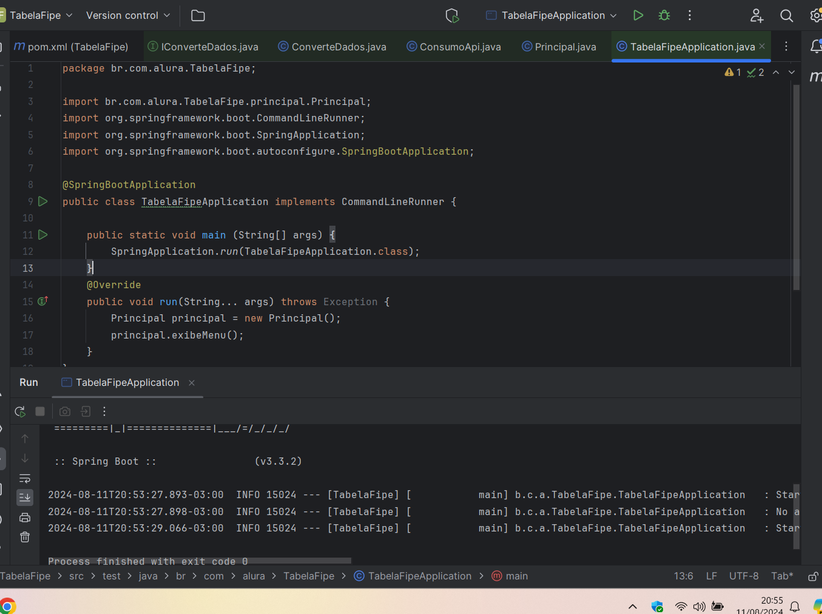The height and width of the screenshot is (614, 822).
Task: Run TabelaFipeApplication with green play button
Action: pyautogui.click(x=638, y=15)
